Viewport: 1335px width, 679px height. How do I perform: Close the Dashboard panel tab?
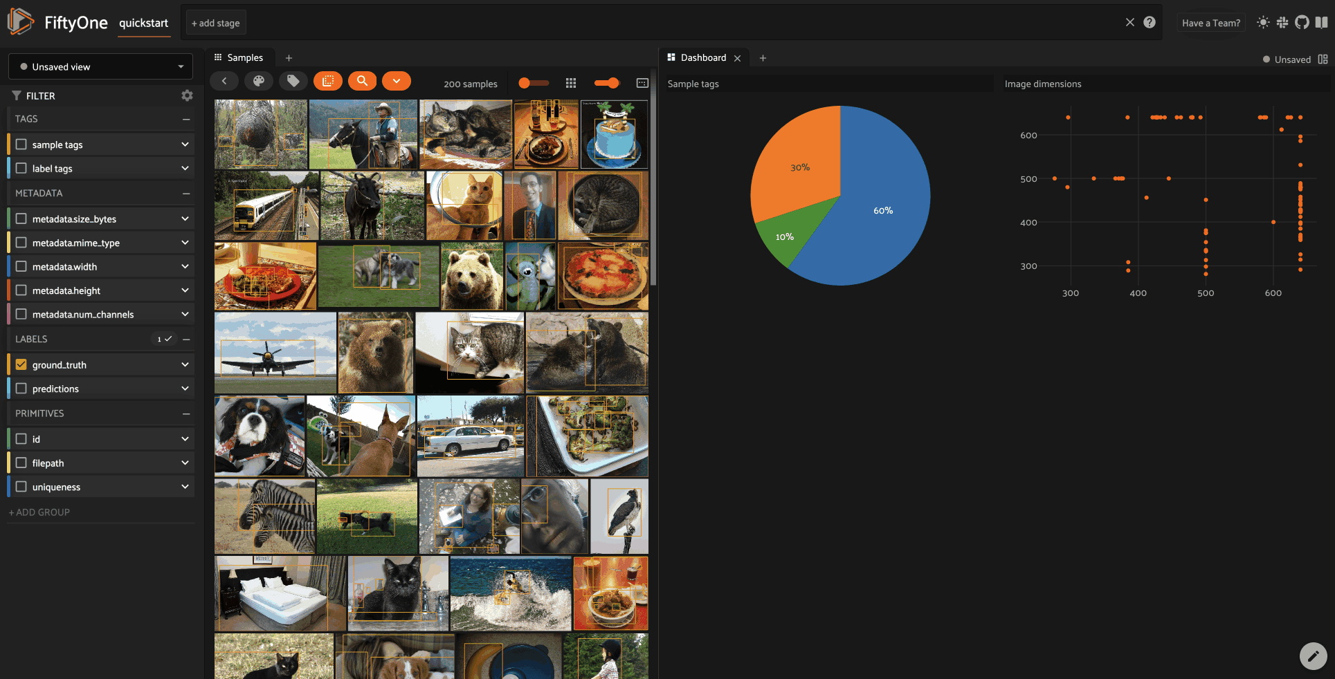pos(737,58)
